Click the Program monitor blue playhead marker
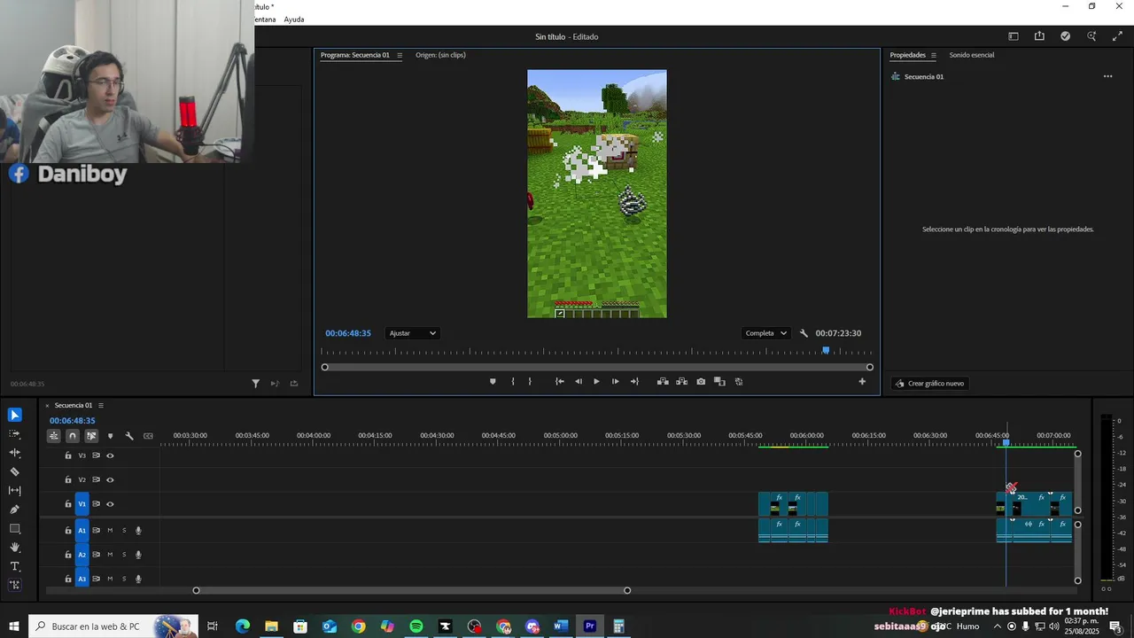This screenshot has height=638, width=1134. 826,351
